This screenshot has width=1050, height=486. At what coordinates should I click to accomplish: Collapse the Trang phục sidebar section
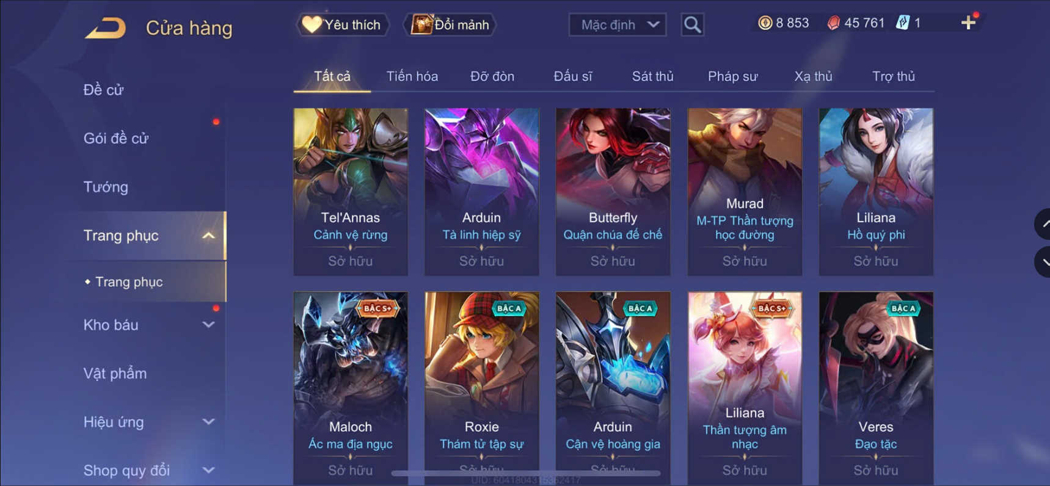click(x=208, y=236)
